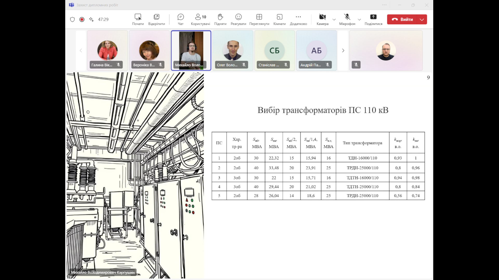Show next participants with right chevron
The width and height of the screenshot is (499, 280).
coord(343,51)
